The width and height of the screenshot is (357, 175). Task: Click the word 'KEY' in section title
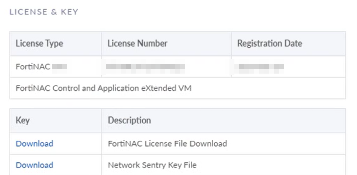tap(69, 12)
